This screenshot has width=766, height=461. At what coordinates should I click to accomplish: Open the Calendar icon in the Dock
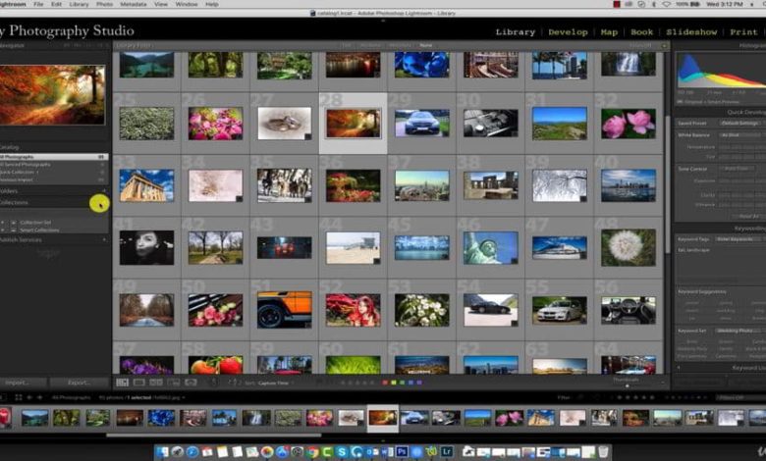(207, 452)
